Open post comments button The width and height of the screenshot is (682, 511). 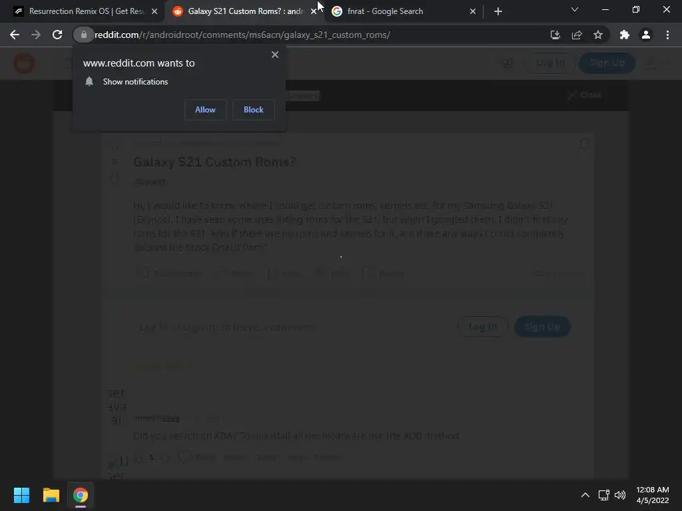(169, 273)
